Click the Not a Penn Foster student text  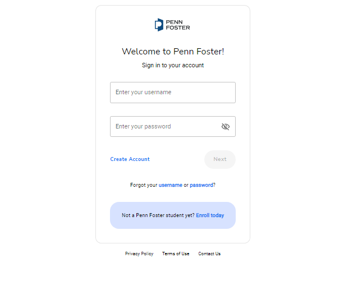pyautogui.click(x=158, y=215)
